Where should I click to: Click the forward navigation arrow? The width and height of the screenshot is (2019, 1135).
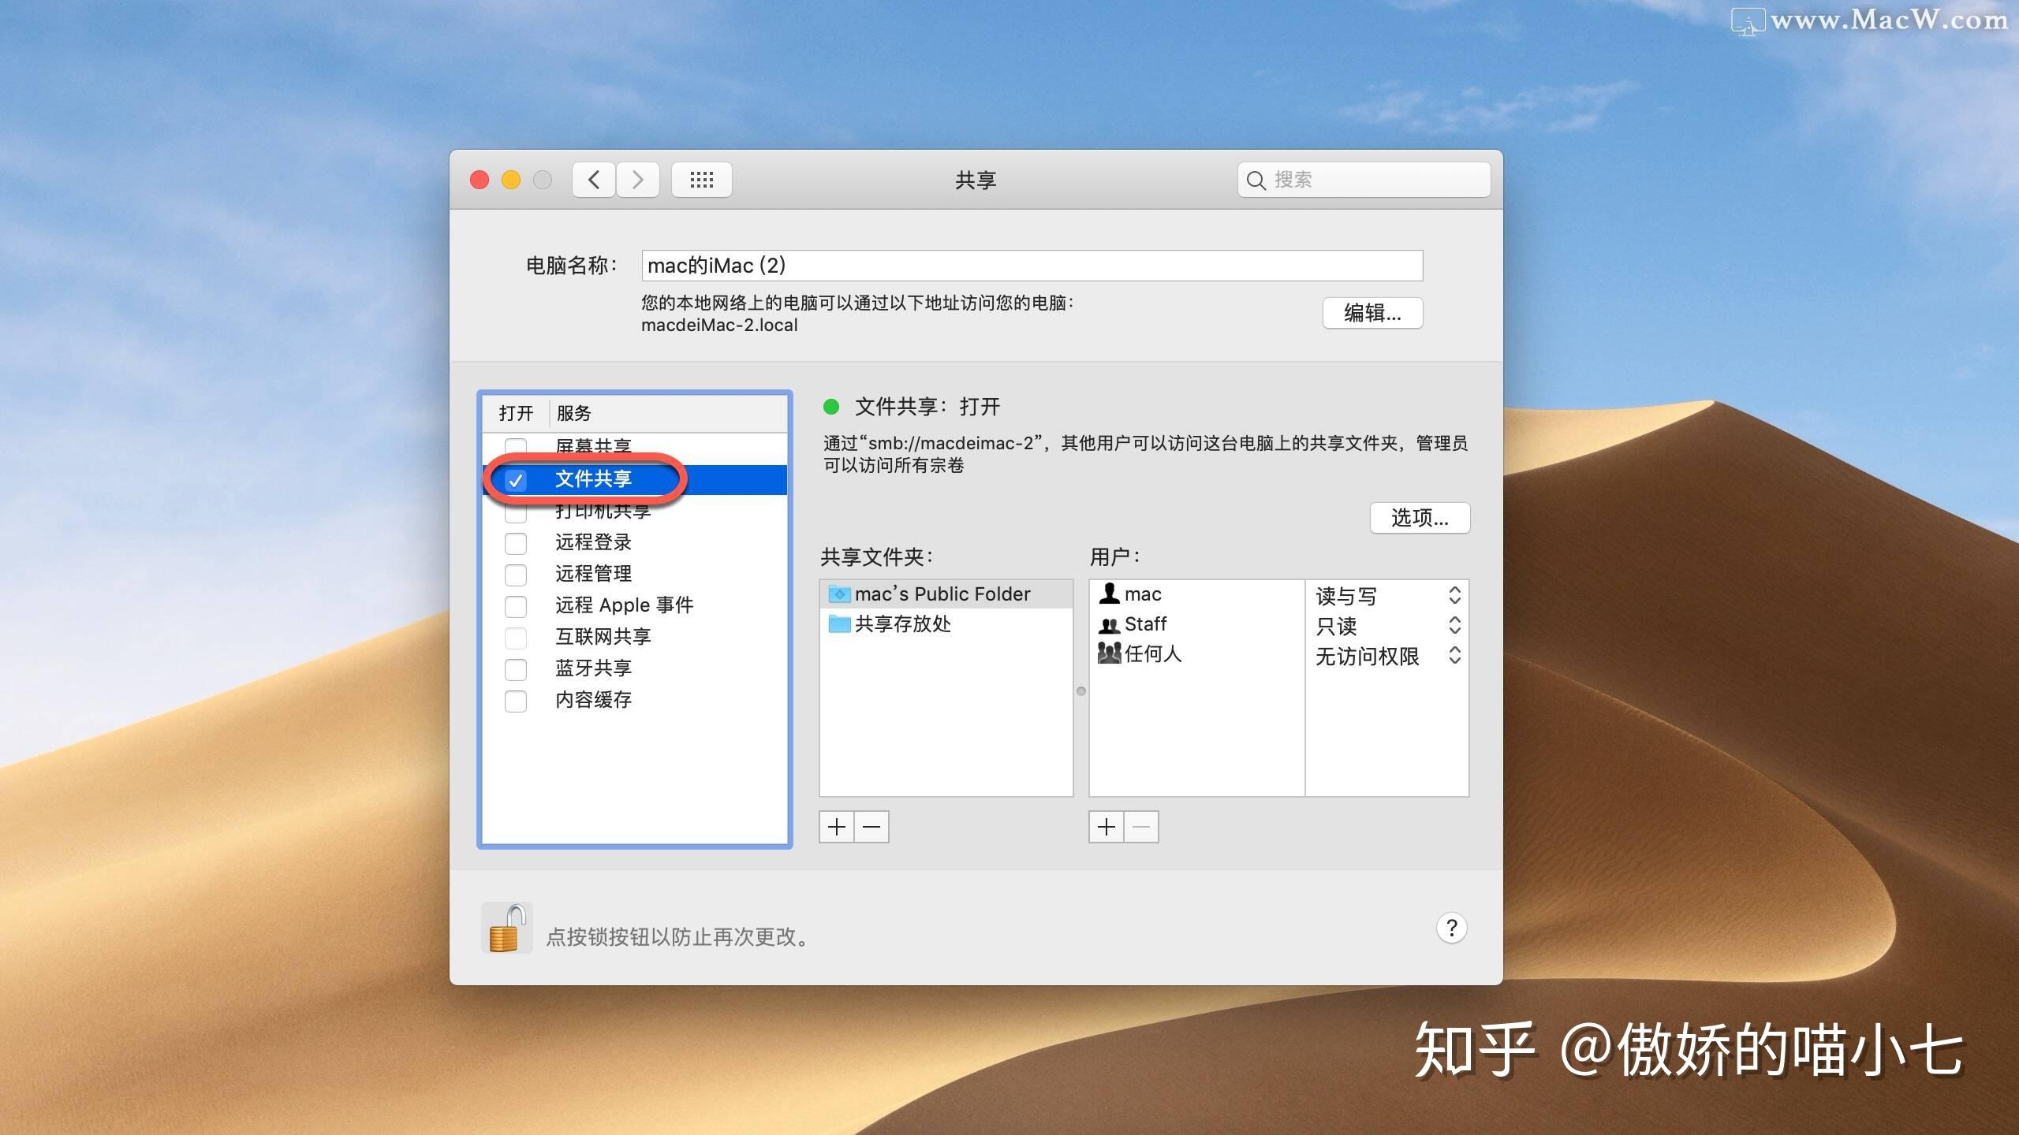pyautogui.click(x=638, y=180)
